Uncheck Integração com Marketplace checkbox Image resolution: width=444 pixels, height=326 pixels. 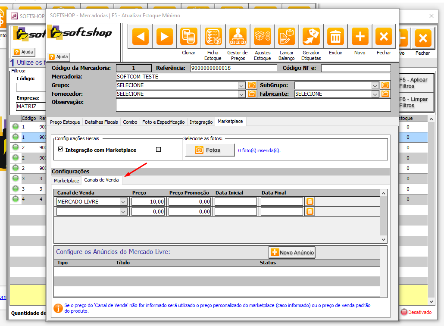pyautogui.click(x=61, y=150)
